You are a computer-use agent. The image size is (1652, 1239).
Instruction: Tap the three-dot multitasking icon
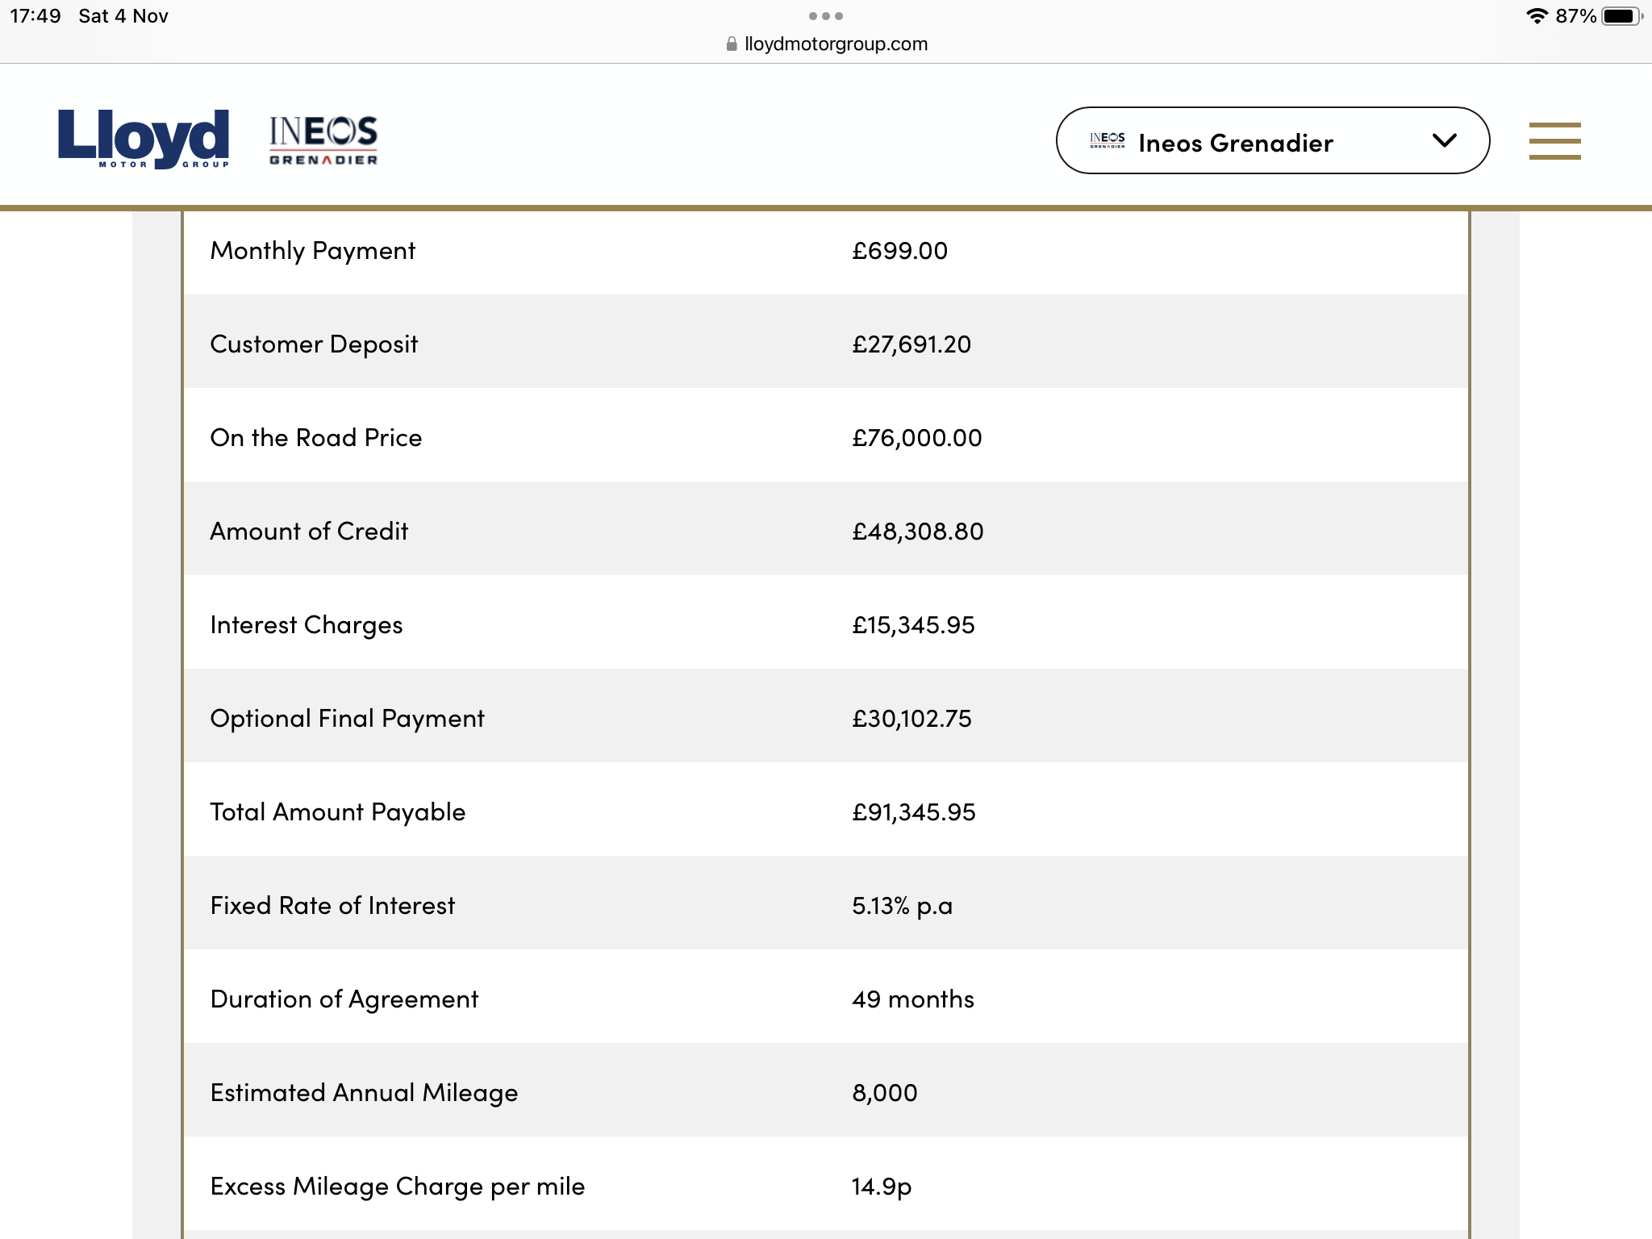(825, 16)
